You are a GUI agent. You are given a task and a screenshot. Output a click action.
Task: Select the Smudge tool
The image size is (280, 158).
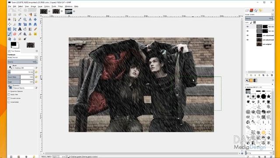(20, 39)
